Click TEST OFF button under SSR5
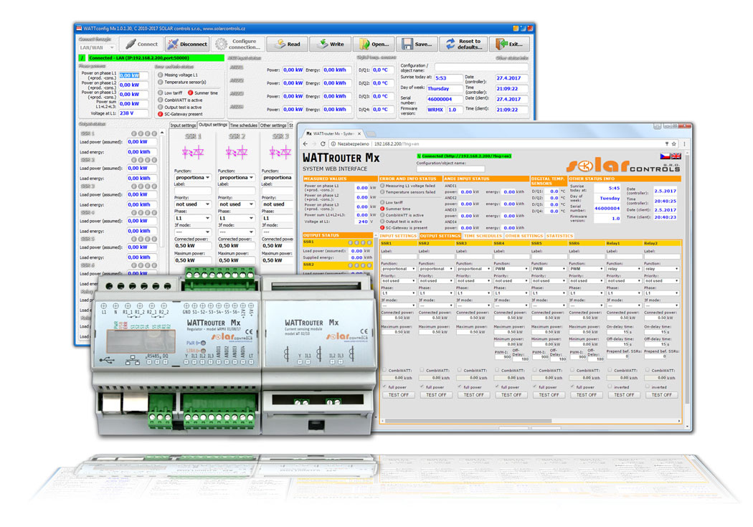 549,394
